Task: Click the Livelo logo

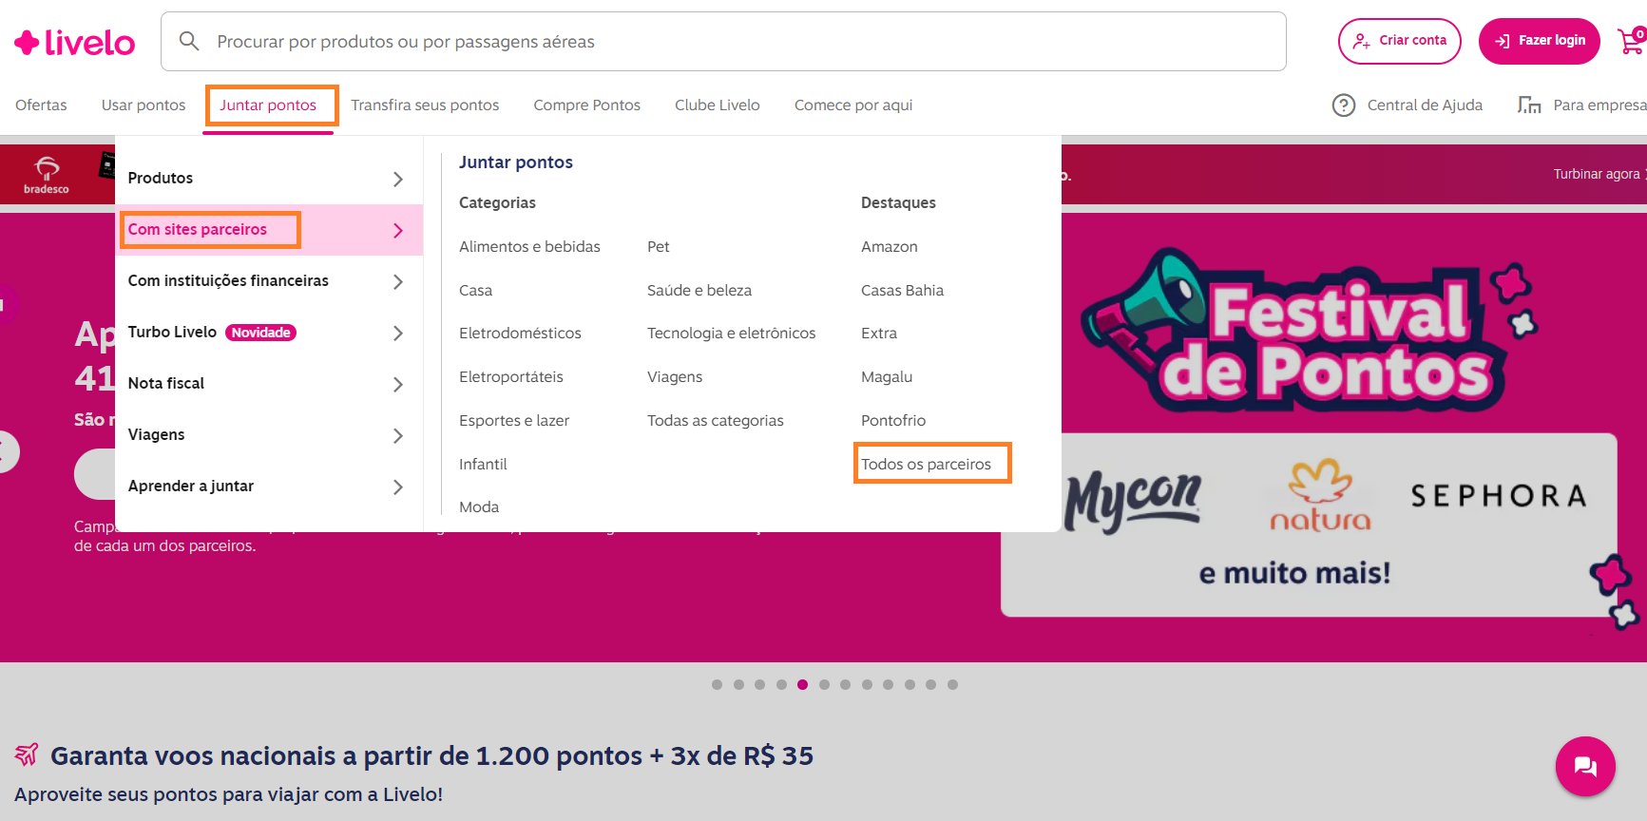Action: point(74,43)
